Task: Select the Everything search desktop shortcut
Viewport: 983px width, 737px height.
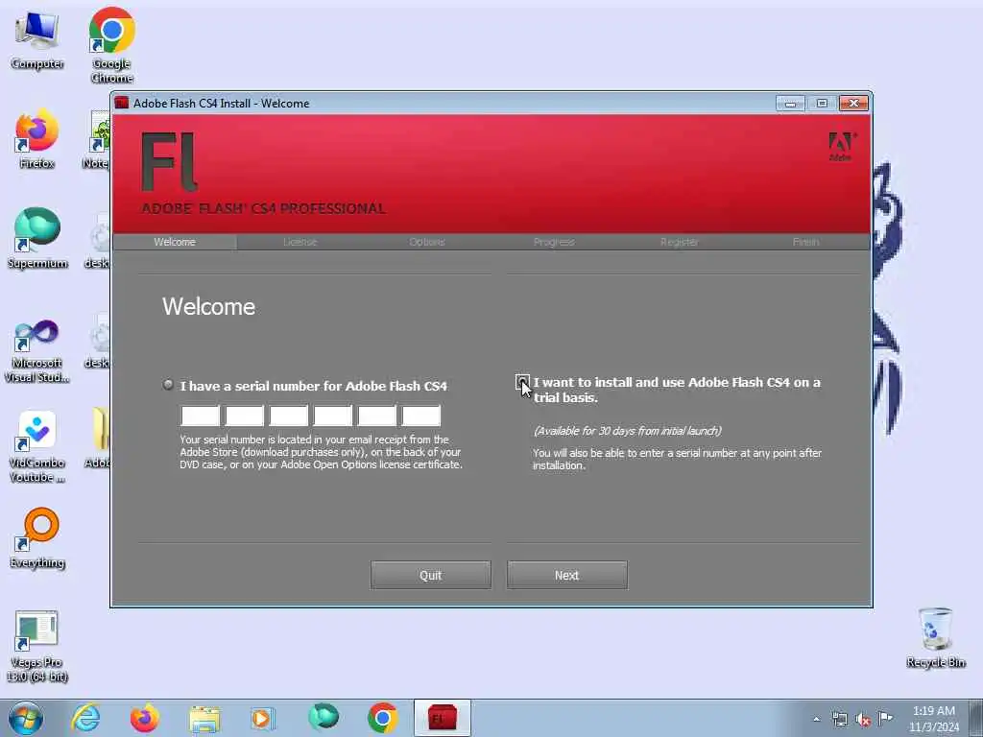Action: 37,538
